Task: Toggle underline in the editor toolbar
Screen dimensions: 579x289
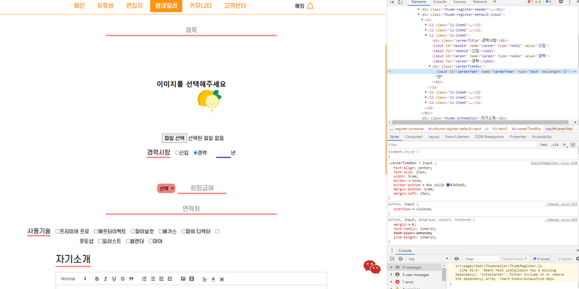Action: [x=114, y=279]
